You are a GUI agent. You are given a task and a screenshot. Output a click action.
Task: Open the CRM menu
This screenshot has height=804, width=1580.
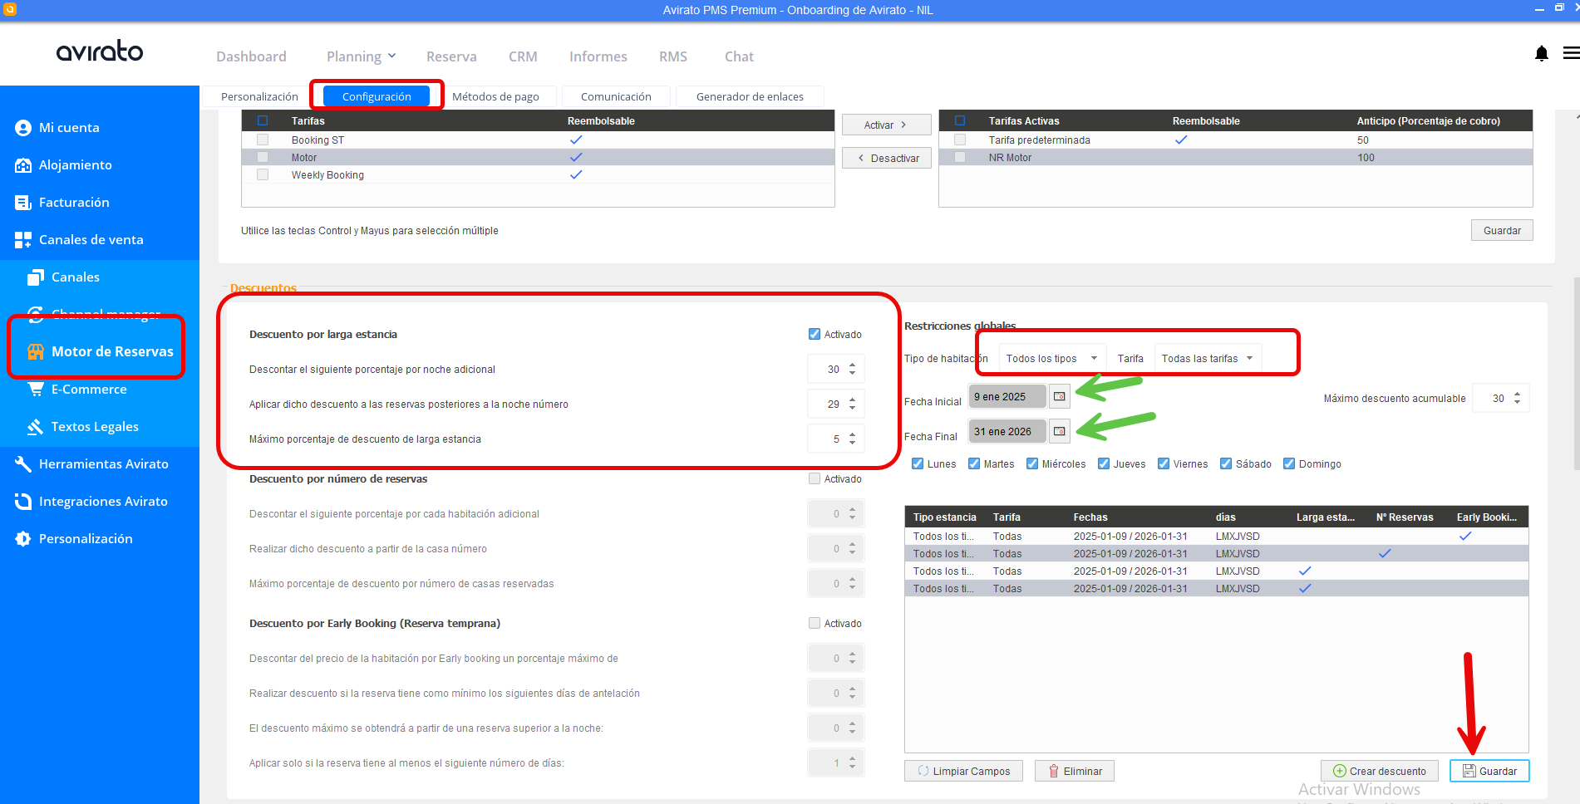[523, 56]
